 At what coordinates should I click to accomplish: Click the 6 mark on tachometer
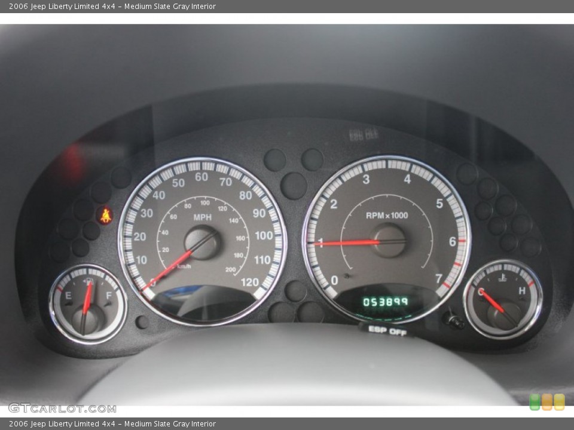coord(453,242)
